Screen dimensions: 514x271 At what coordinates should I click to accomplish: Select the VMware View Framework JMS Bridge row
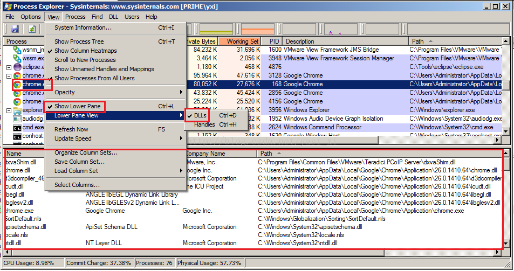click(x=252, y=50)
